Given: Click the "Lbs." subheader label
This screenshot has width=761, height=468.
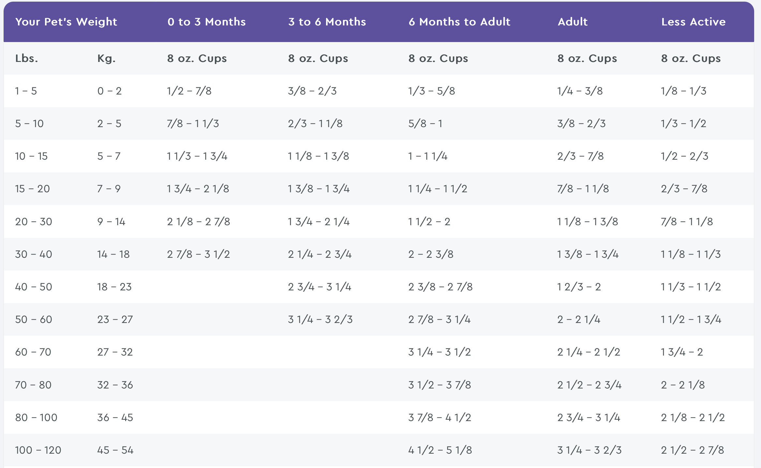Looking at the screenshot, I should point(26,58).
